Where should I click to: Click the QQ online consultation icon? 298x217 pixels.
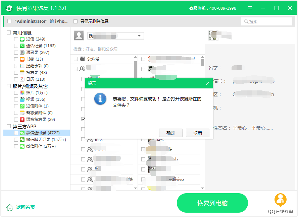point(280,200)
